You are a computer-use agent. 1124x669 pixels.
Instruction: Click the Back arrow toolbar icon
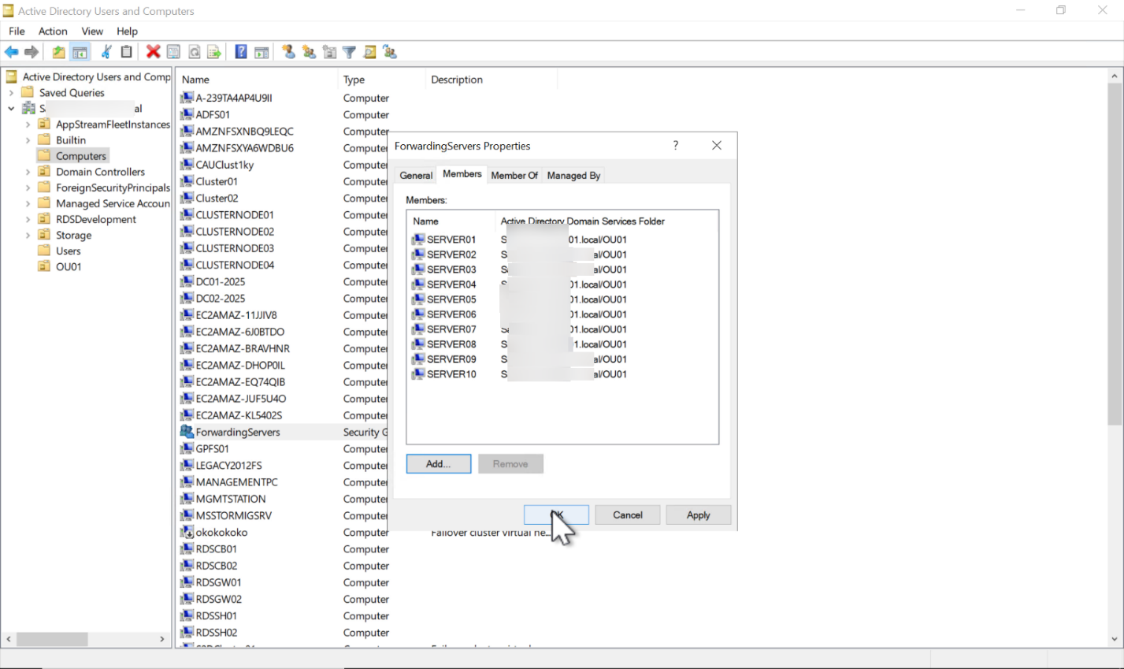pos(11,52)
